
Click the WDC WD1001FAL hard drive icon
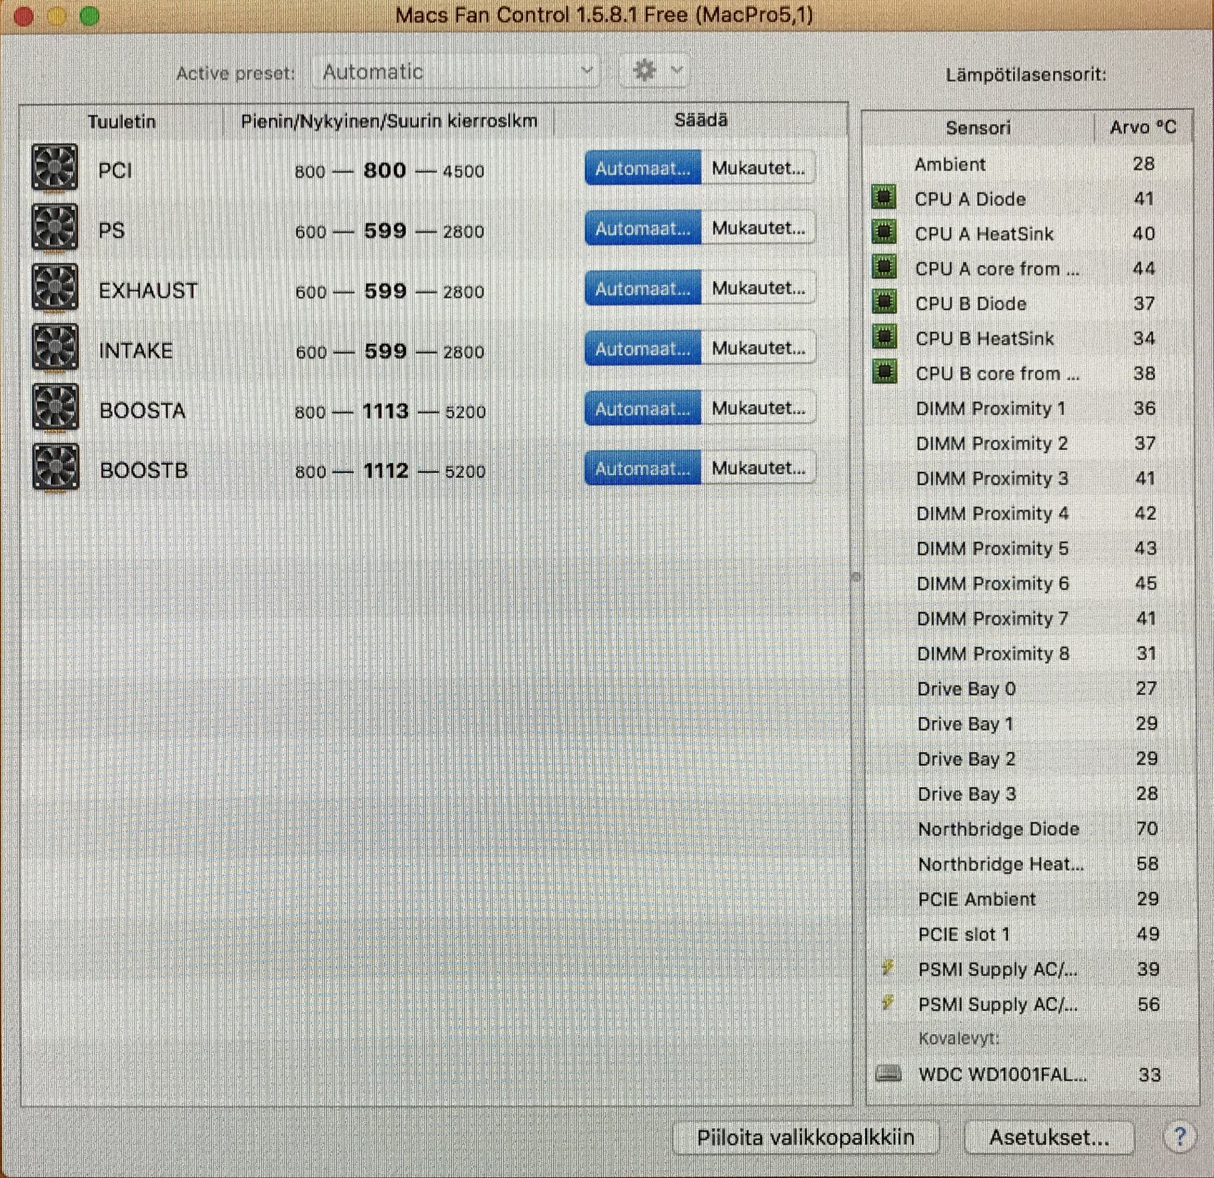click(888, 1074)
